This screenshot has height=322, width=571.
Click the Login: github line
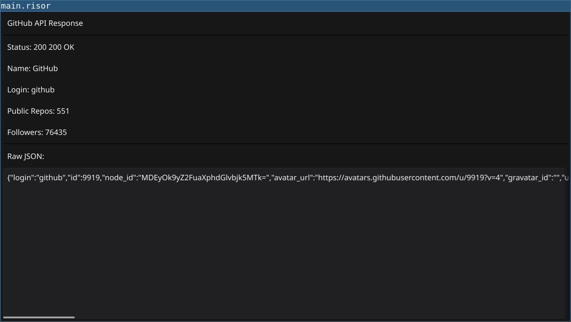click(31, 90)
